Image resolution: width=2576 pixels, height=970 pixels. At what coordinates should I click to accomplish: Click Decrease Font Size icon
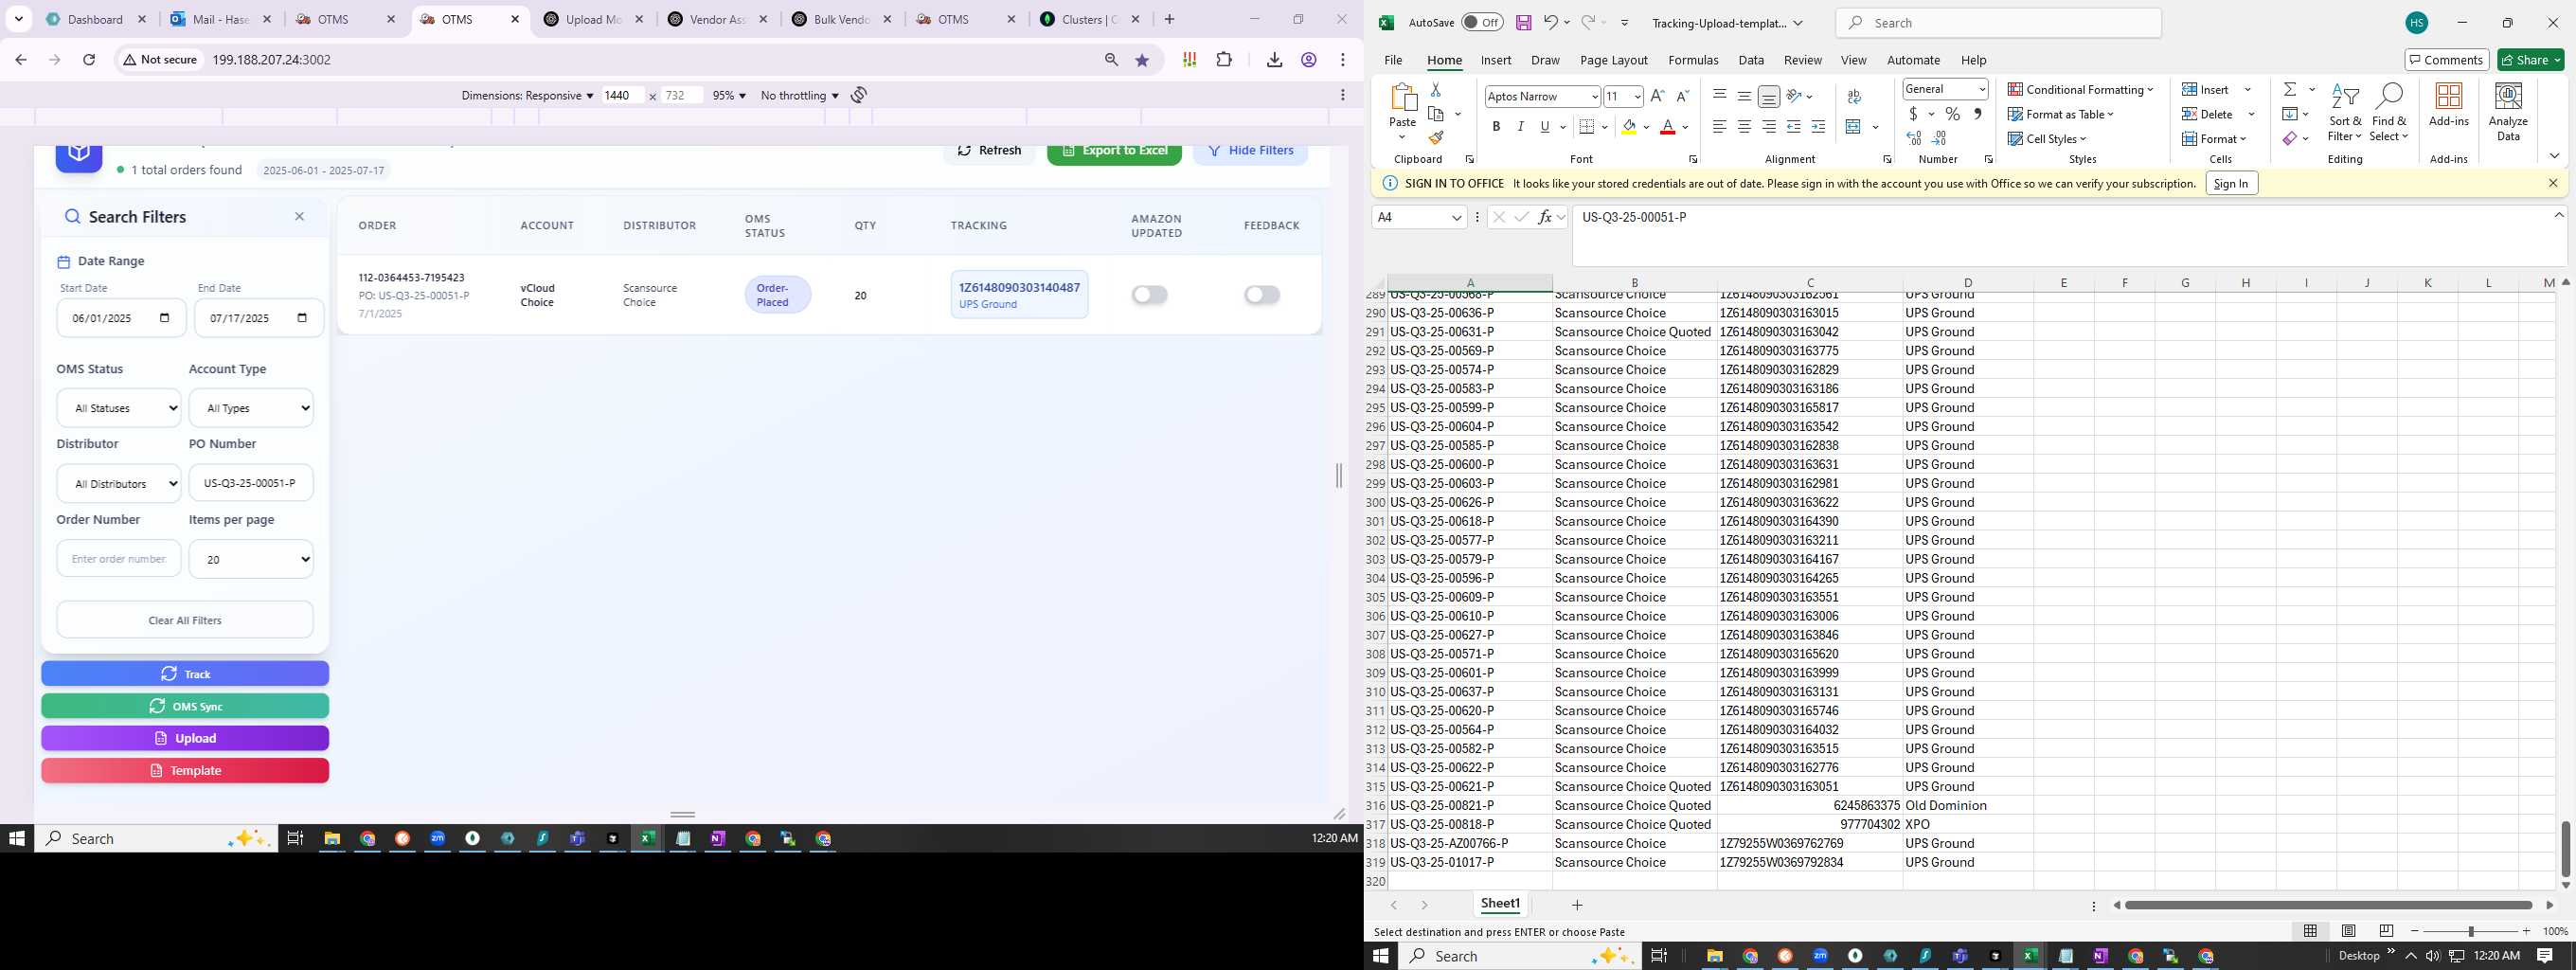coord(1682,96)
